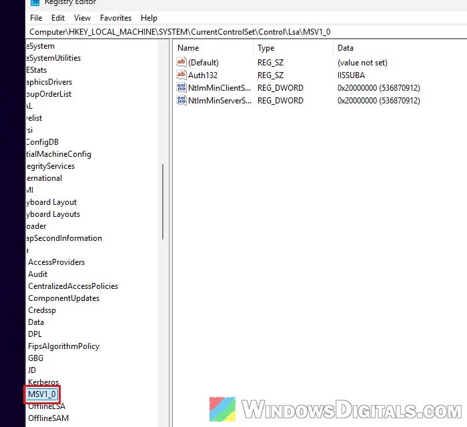Select the (Default) value name

pos(203,63)
